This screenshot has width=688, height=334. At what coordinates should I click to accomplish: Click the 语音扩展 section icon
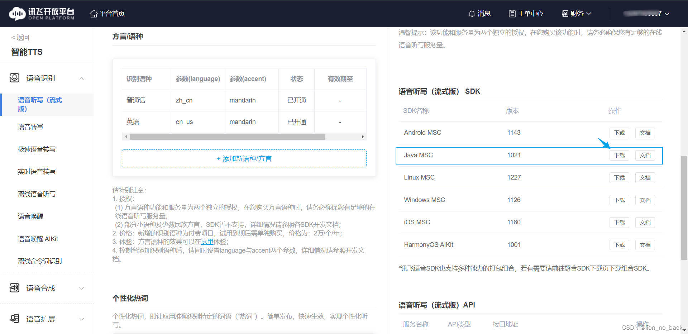[14, 319]
